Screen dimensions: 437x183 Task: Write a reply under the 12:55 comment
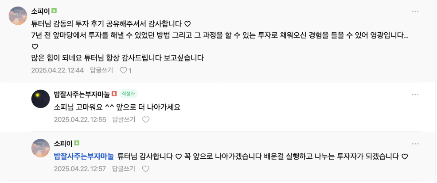point(124,119)
